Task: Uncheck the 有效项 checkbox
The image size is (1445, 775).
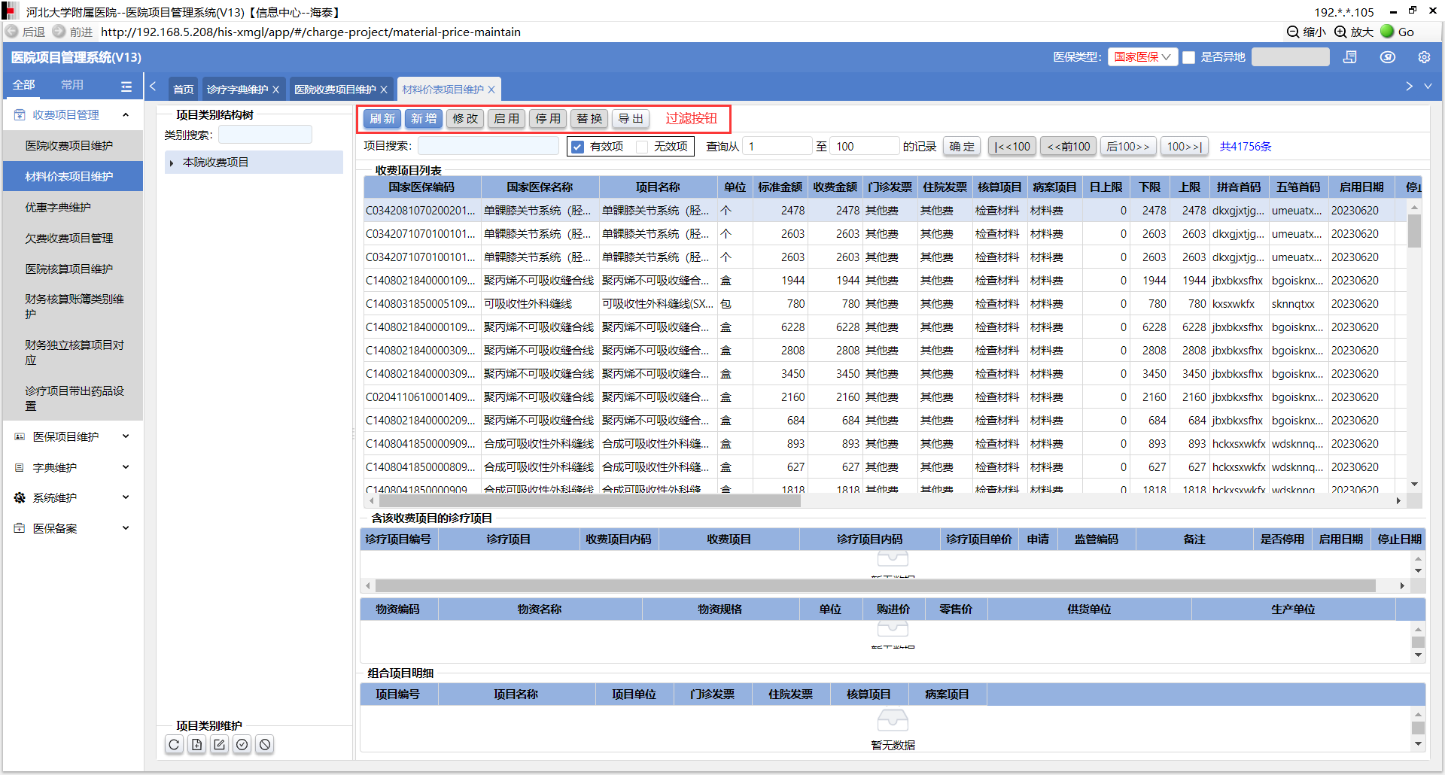Action: 577,147
